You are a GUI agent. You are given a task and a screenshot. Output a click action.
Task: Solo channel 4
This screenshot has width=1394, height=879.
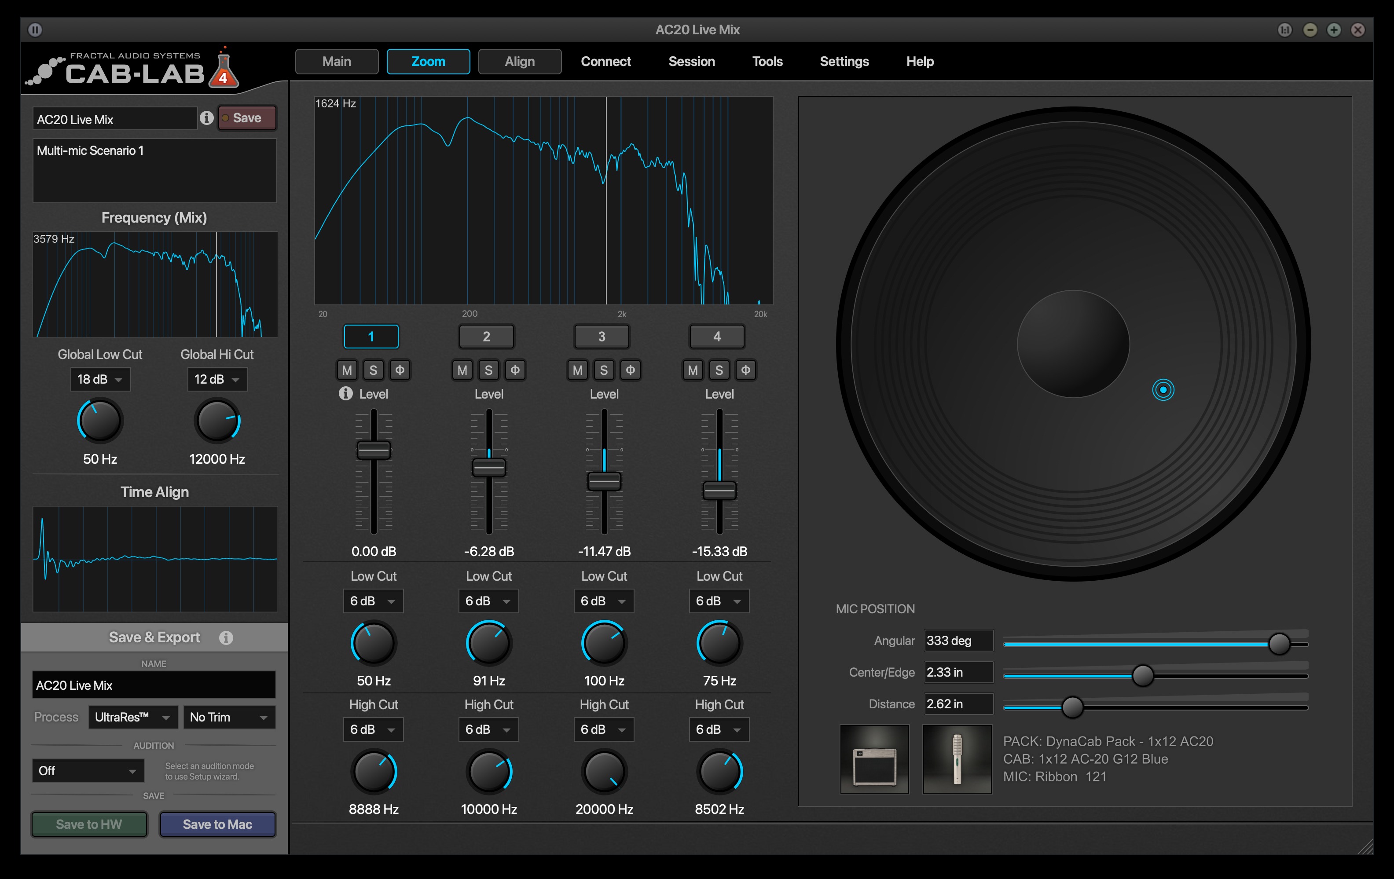[x=719, y=370]
